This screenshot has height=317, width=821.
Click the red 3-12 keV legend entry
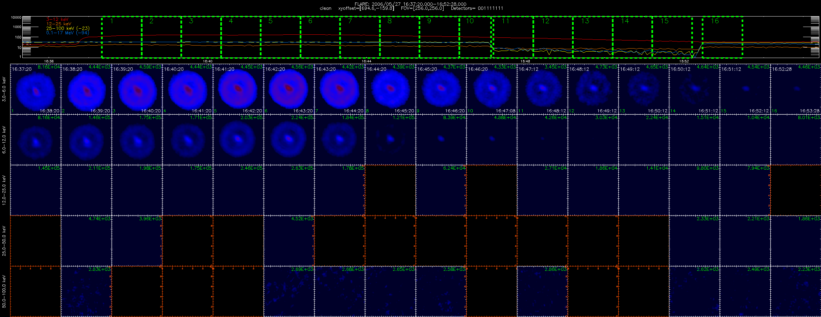point(57,20)
